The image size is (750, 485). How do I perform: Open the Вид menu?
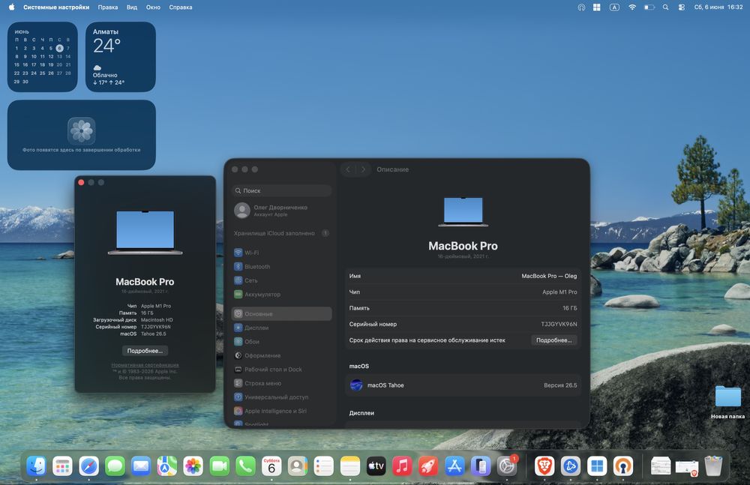point(131,7)
